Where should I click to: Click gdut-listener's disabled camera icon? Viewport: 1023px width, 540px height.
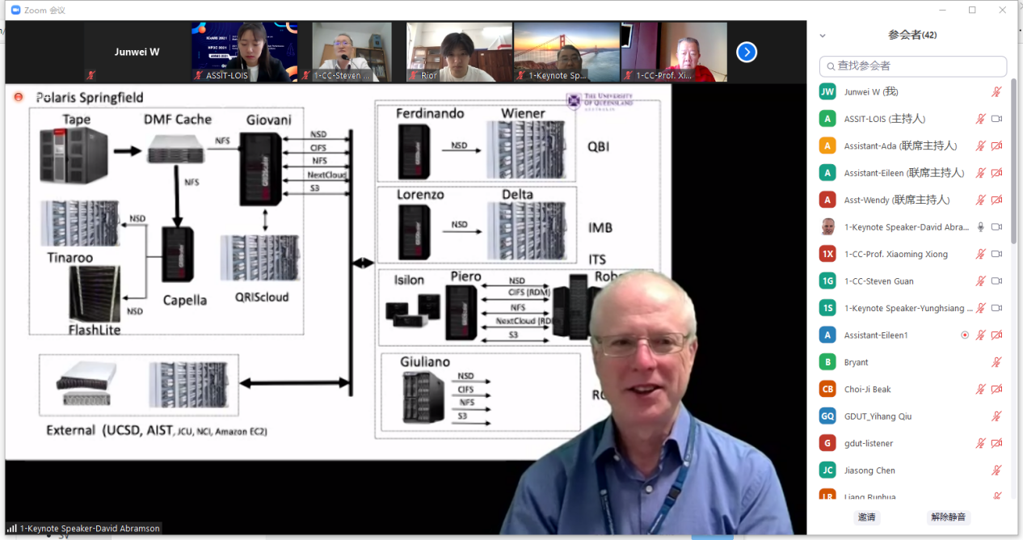pos(996,443)
